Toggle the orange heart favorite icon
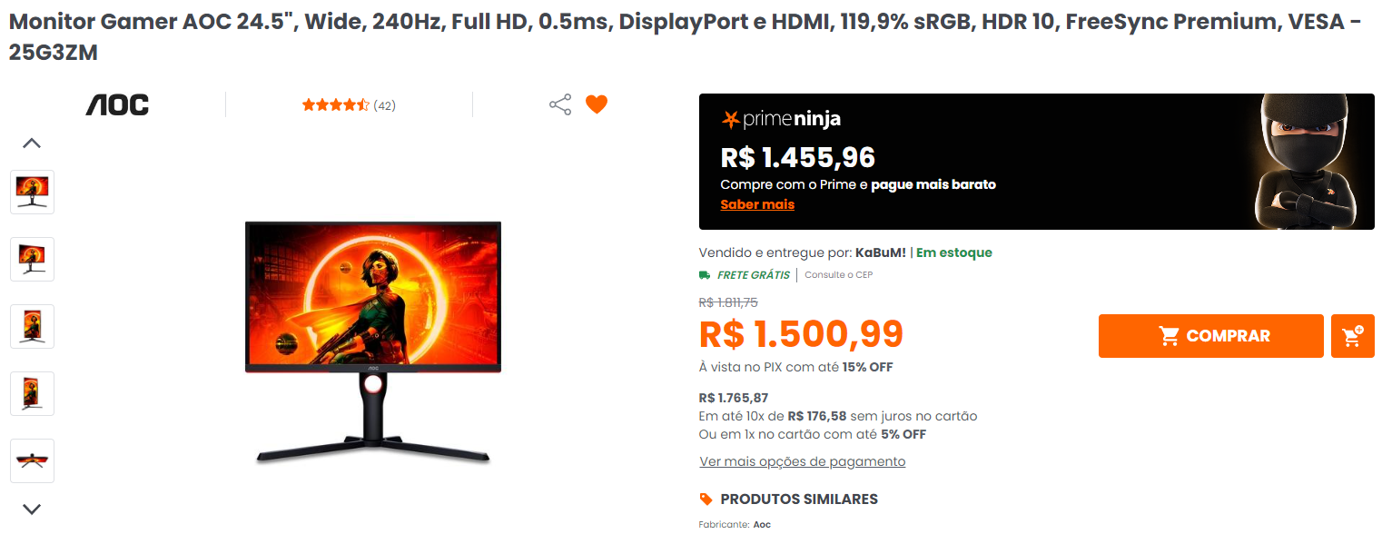The width and height of the screenshot is (1382, 534). pyautogui.click(x=596, y=104)
